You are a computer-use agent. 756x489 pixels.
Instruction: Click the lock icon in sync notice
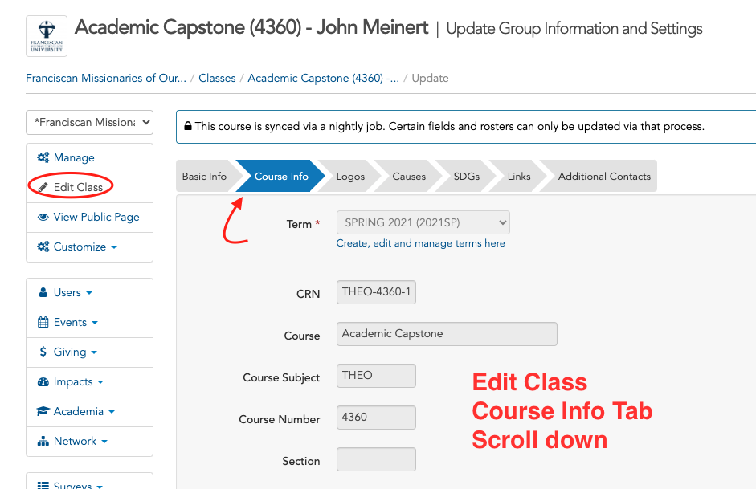[x=188, y=126]
